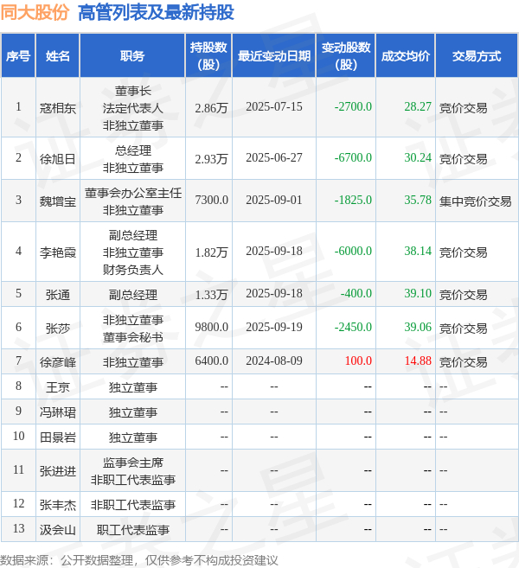Click the 高管列表及最新持股 heading
519x568 pixels.
(156, 12)
